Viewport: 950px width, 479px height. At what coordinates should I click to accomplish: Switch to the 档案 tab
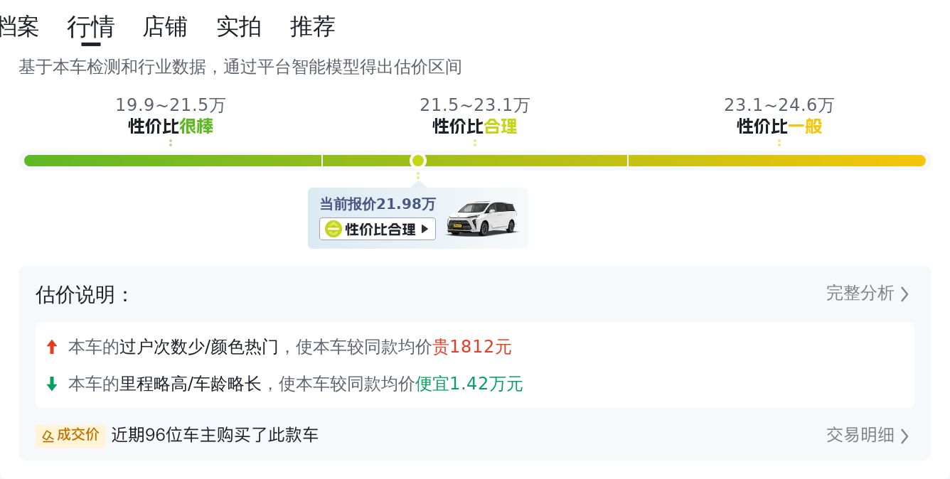pos(18,27)
